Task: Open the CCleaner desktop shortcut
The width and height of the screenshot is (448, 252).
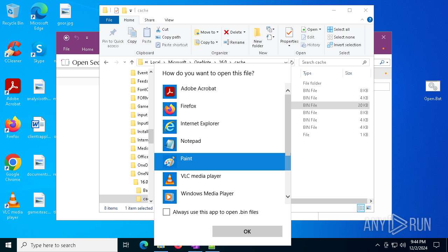Action: (x=13, y=52)
